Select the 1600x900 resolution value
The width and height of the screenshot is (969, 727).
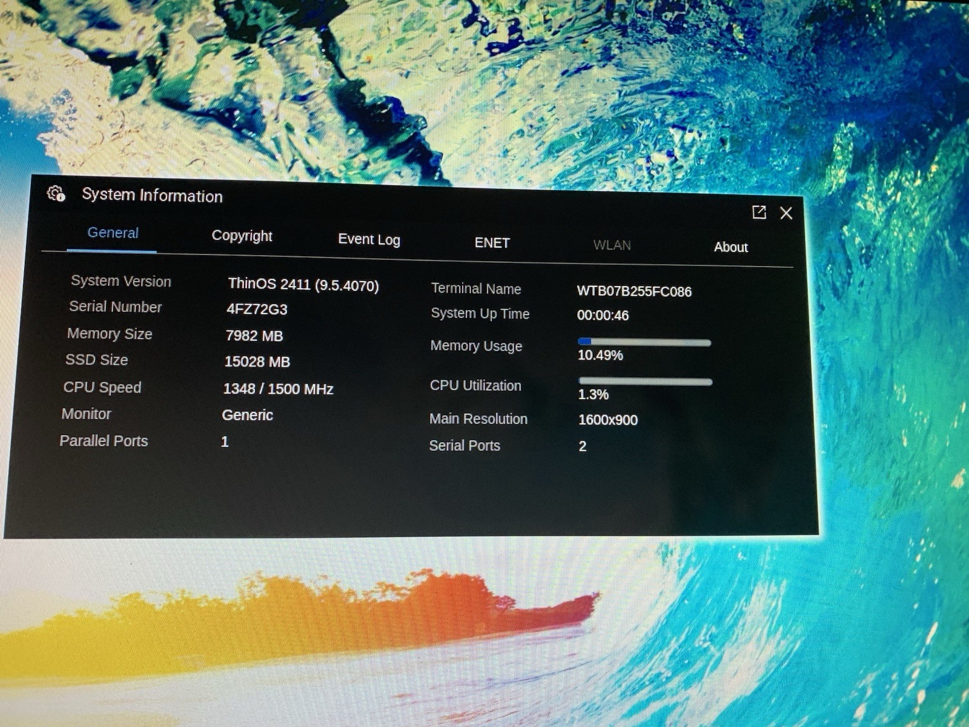coord(608,420)
